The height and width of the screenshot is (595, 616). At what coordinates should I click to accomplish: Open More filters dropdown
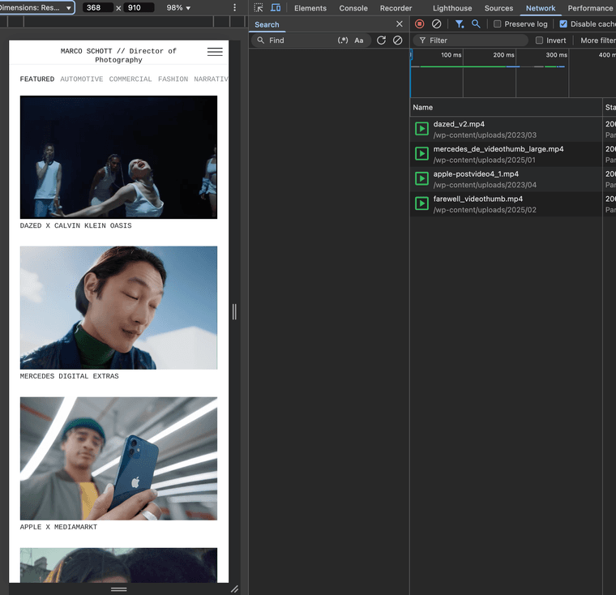pos(598,40)
